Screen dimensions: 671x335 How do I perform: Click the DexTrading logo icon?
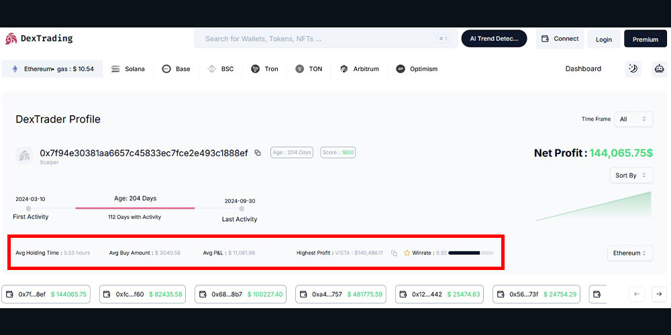(11, 38)
